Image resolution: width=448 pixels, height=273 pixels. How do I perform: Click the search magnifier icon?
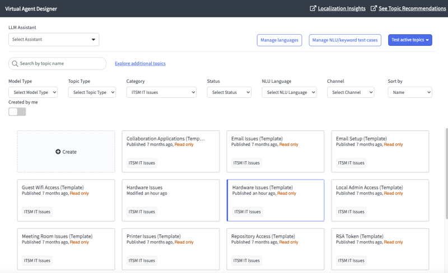pyautogui.click(x=15, y=63)
